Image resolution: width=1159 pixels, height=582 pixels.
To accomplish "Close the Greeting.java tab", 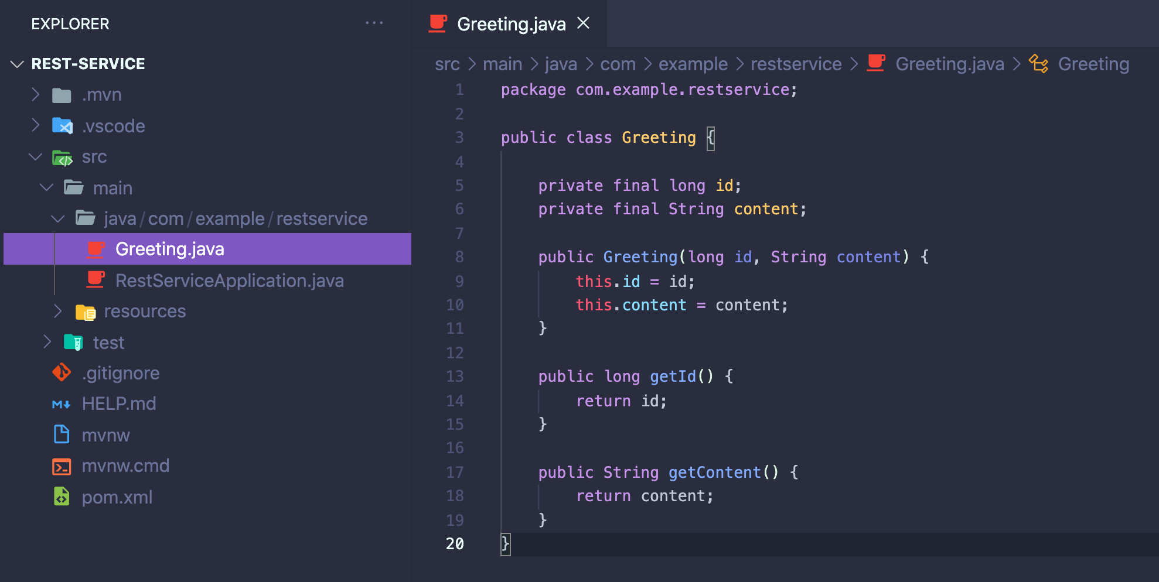I will pos(583,24).
